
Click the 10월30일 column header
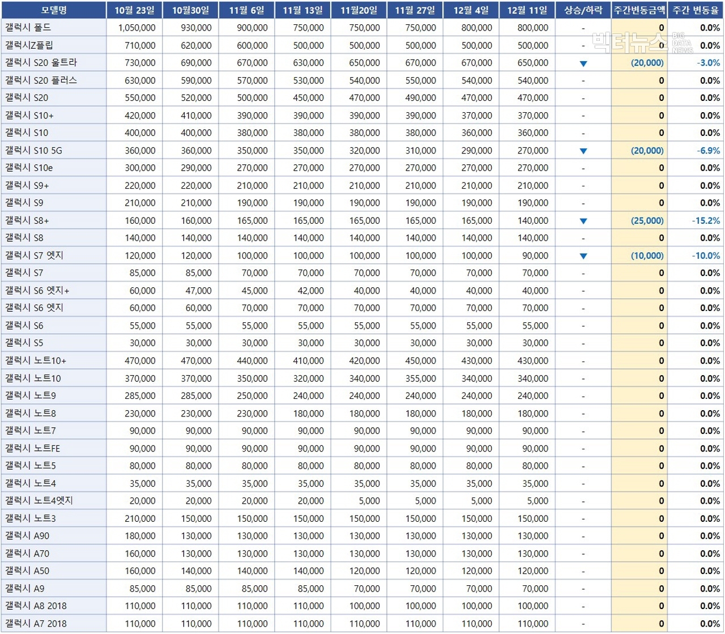click(190, 10)
